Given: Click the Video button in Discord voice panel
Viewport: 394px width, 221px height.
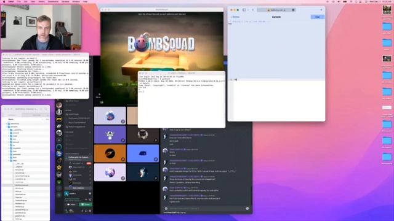Looking at the screenshot, I should tap(71, 204).
